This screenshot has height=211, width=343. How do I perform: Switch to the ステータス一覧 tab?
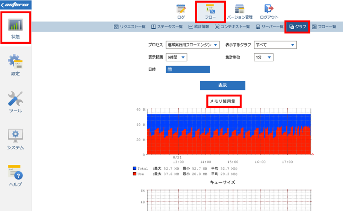coord(167,26)
